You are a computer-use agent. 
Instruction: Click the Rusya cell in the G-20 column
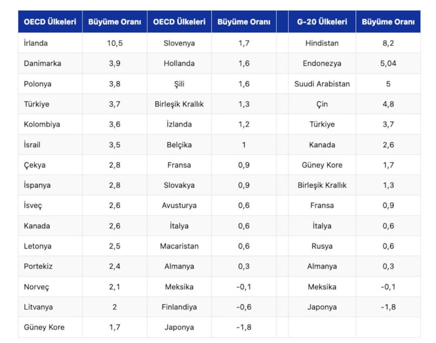click(x=322, y=246)
